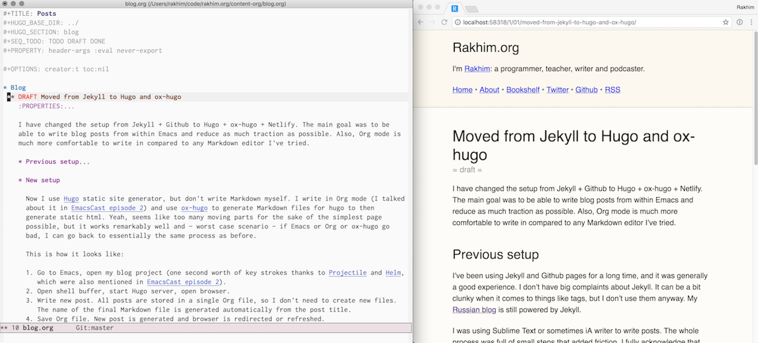Click Git:master in the Emacs mode line

click(x=95, y=328)
